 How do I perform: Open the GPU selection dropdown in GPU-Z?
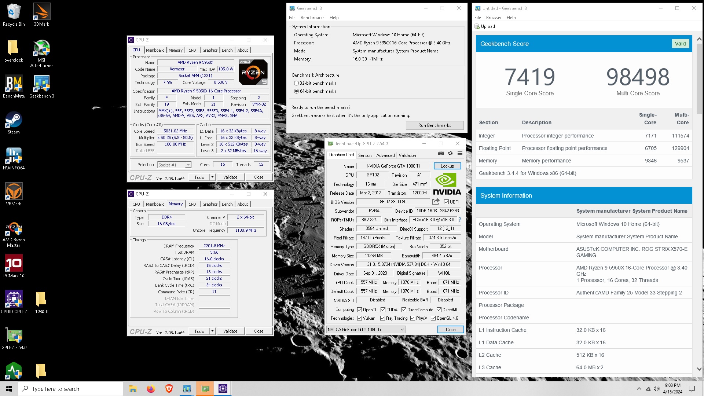click(x=366, y=330)
